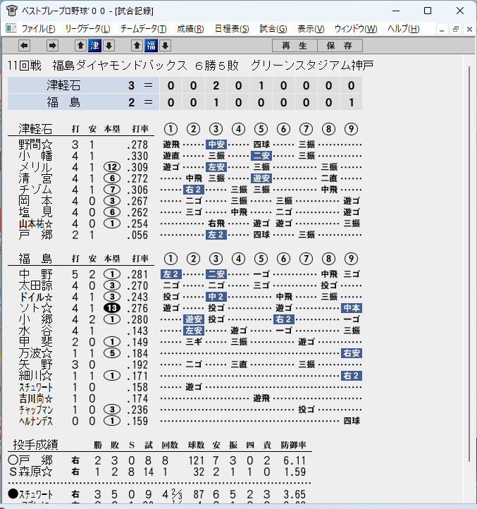Click player name チゾム in batting table
This screenshot has width=477, height=509.
(35, 190)
